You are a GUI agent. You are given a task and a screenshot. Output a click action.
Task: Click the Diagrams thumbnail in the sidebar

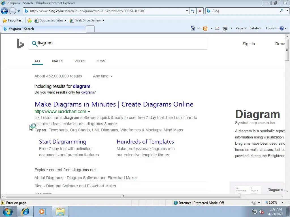pyautogui.click(x=248, y=190)
